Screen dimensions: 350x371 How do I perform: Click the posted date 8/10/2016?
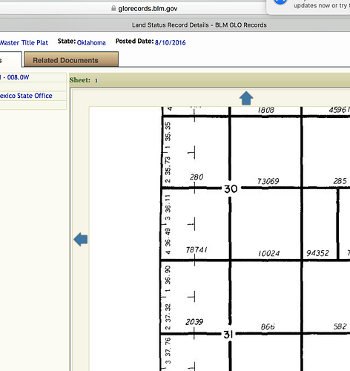[170, 43]
